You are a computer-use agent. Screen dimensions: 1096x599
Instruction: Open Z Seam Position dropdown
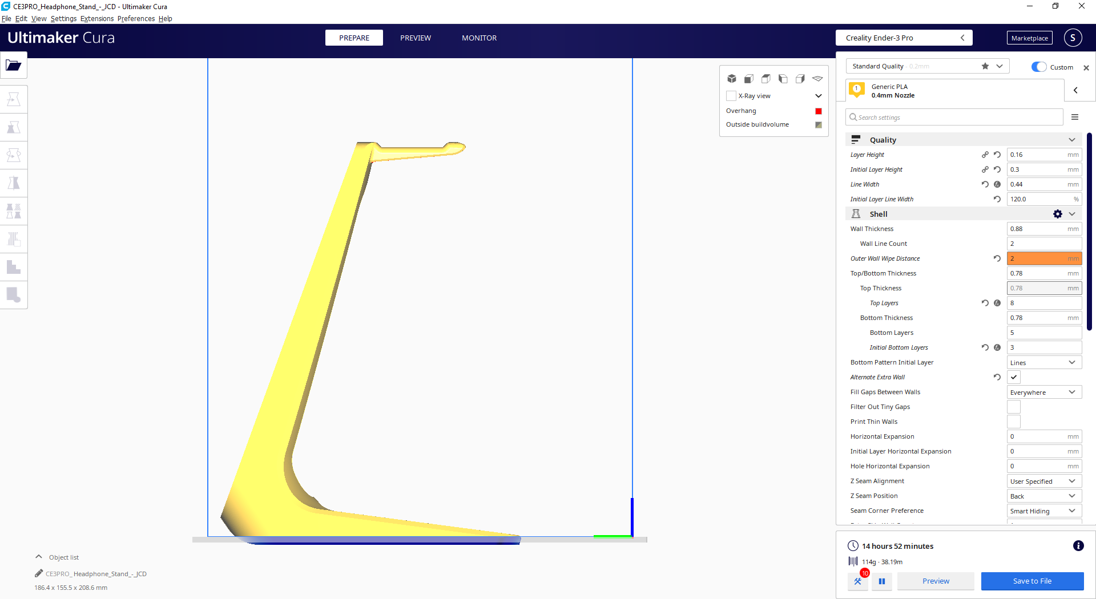click(1045, 496)
